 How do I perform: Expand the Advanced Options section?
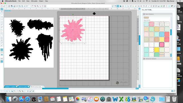144,59
